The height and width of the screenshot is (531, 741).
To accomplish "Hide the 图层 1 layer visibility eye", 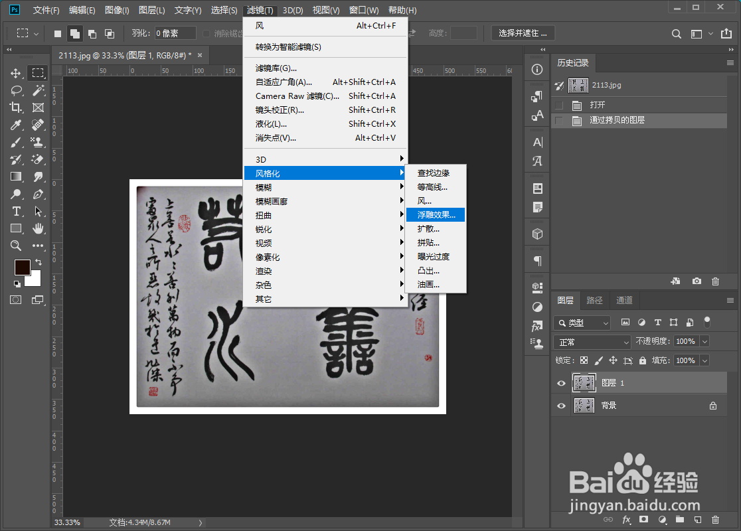I will [562, 383].
